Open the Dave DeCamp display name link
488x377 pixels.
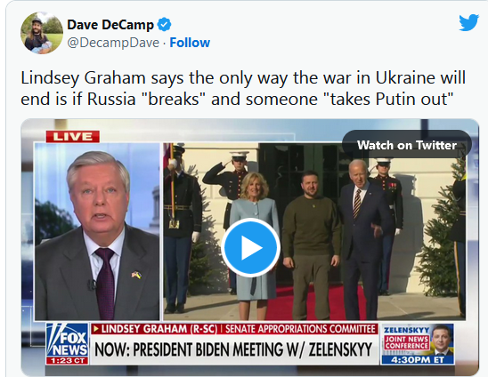pos(110,25)
